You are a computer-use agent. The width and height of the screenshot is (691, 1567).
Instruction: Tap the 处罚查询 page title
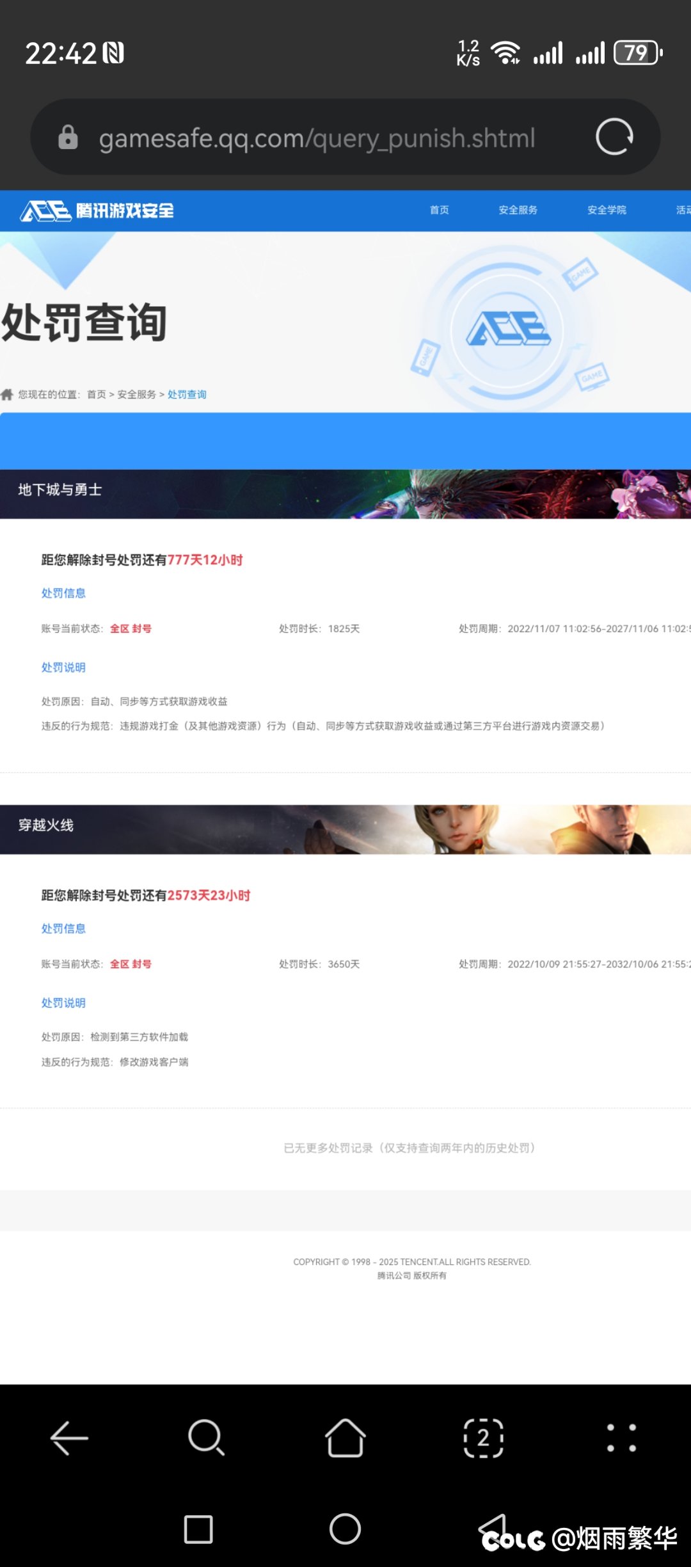(x=84, y=322)
